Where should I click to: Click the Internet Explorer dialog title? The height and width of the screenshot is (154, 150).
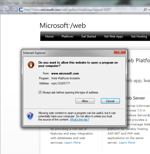(x=34, y=53)
